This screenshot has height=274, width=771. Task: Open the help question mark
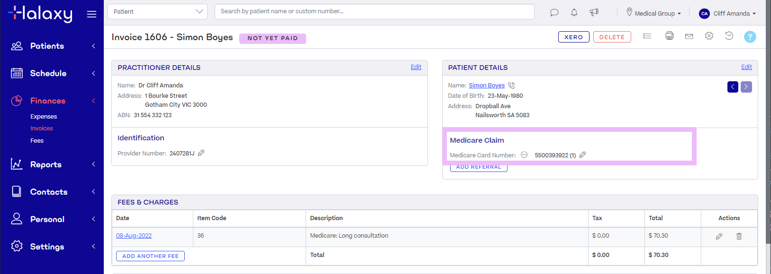pyautogui.click(x=750, y=37)
